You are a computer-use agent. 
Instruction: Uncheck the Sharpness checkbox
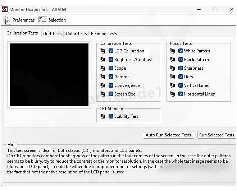181,68
